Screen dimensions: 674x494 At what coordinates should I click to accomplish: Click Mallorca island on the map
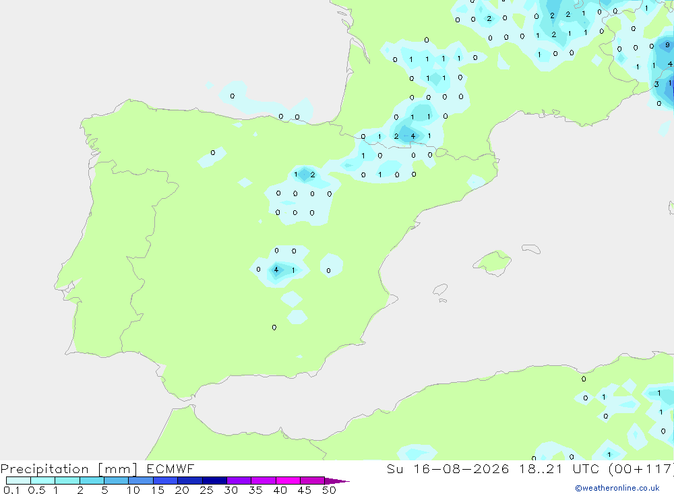coord(492,262)
